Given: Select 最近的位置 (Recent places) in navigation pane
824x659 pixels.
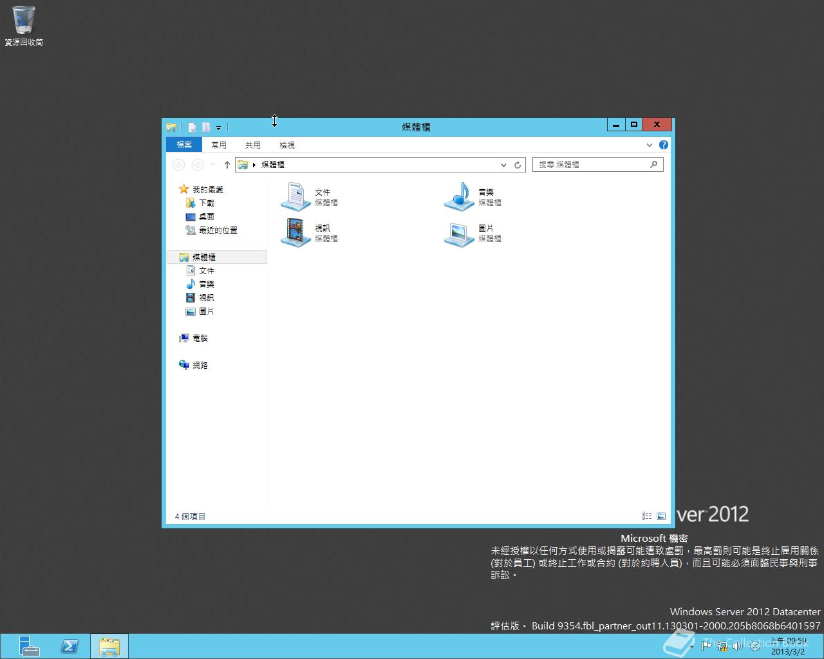Looking at the screenshot, I should click(x=212, y=230).
